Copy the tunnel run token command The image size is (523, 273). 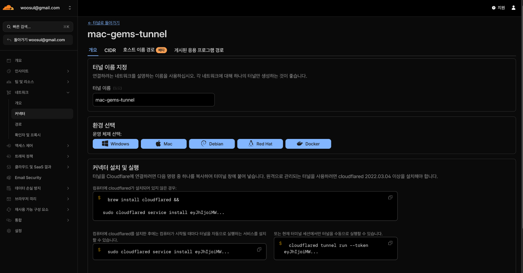click(x=390, y=243)
